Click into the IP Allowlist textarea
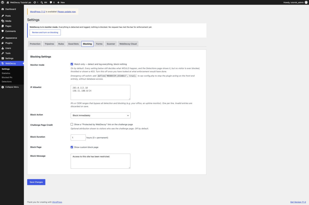The height and width of the screenshot is (205, 309). point(100,92)
